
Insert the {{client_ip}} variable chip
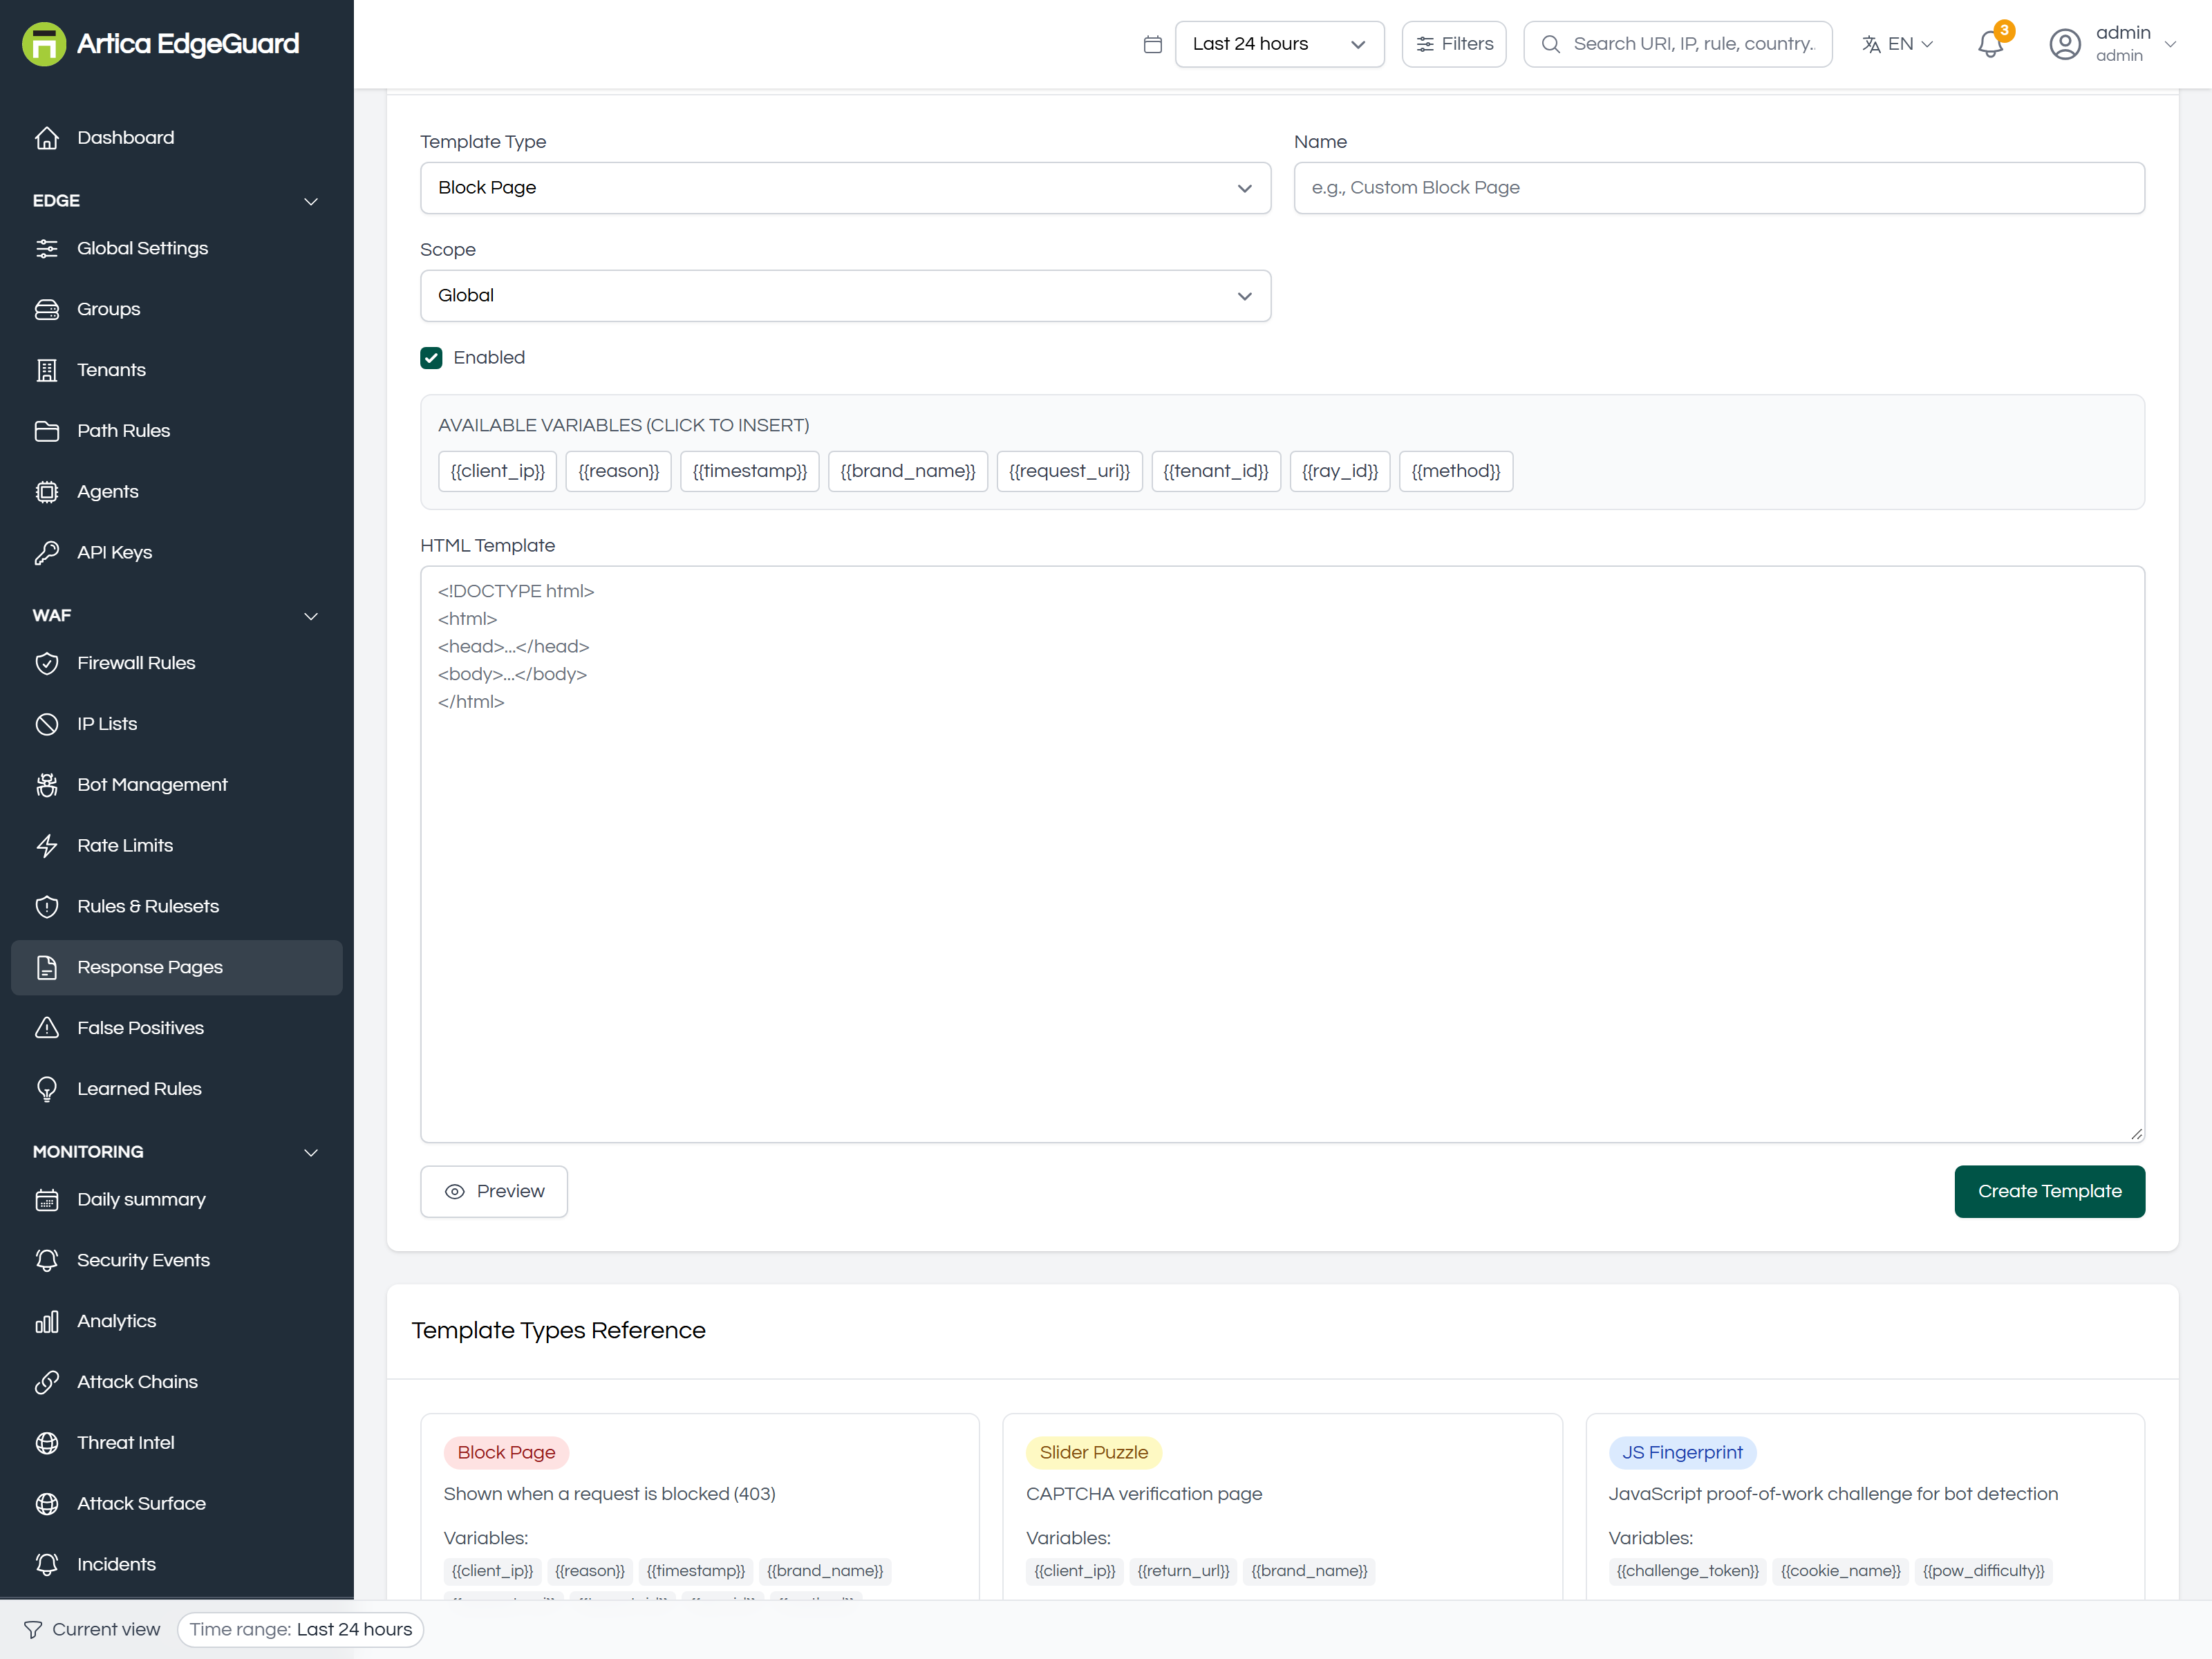click(x=497, y=472)
